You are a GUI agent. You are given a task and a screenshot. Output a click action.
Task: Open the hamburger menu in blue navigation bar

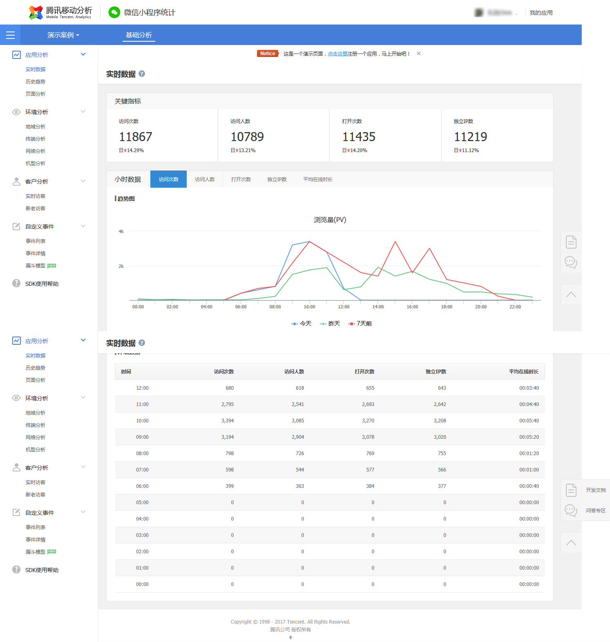[x=10, y=35]
